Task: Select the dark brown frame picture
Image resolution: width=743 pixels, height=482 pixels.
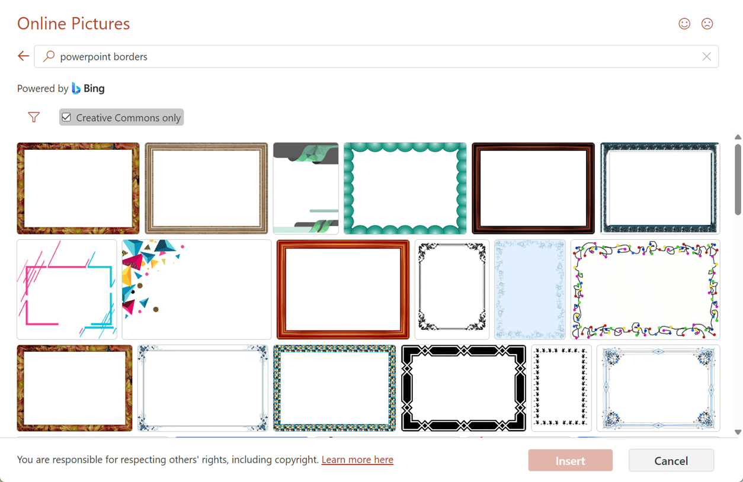Action: click(x=533, y=188)
